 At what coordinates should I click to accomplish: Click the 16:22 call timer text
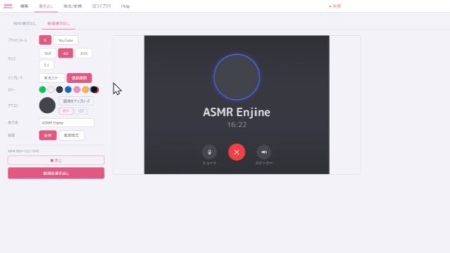click(237, 125)
